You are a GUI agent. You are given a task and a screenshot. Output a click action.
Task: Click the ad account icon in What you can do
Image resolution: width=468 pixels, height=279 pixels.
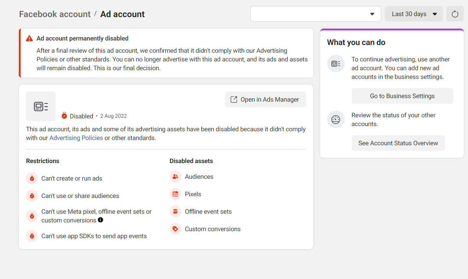point(336,64)
